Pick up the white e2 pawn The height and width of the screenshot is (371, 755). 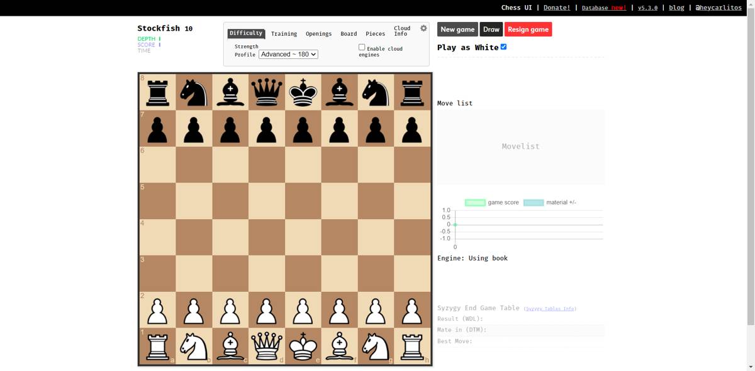tap(303, 309)
